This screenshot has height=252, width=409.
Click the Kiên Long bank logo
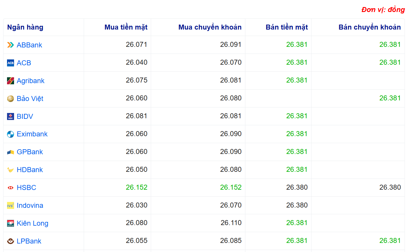11,223
